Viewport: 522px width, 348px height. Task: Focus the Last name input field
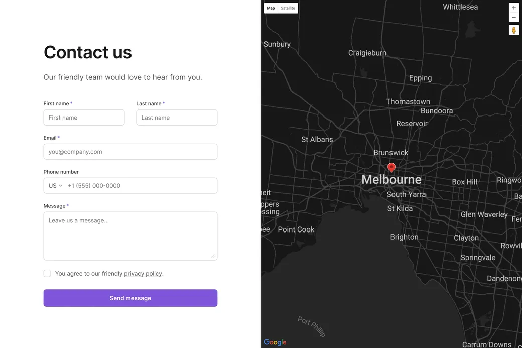click(177, 118)
